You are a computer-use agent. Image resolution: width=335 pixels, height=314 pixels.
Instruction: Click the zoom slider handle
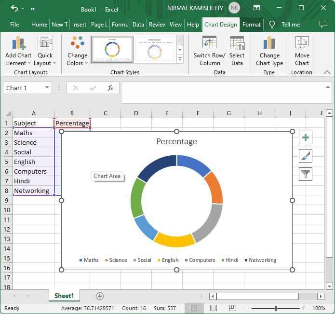point(276,308)
